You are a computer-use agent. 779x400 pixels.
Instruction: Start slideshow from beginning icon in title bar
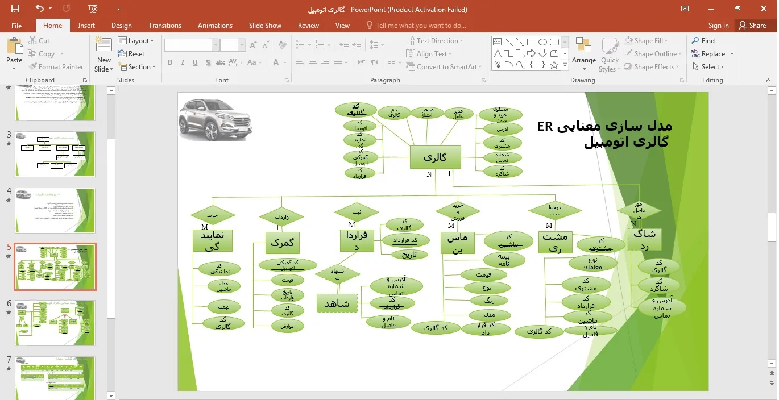(93, 9)
